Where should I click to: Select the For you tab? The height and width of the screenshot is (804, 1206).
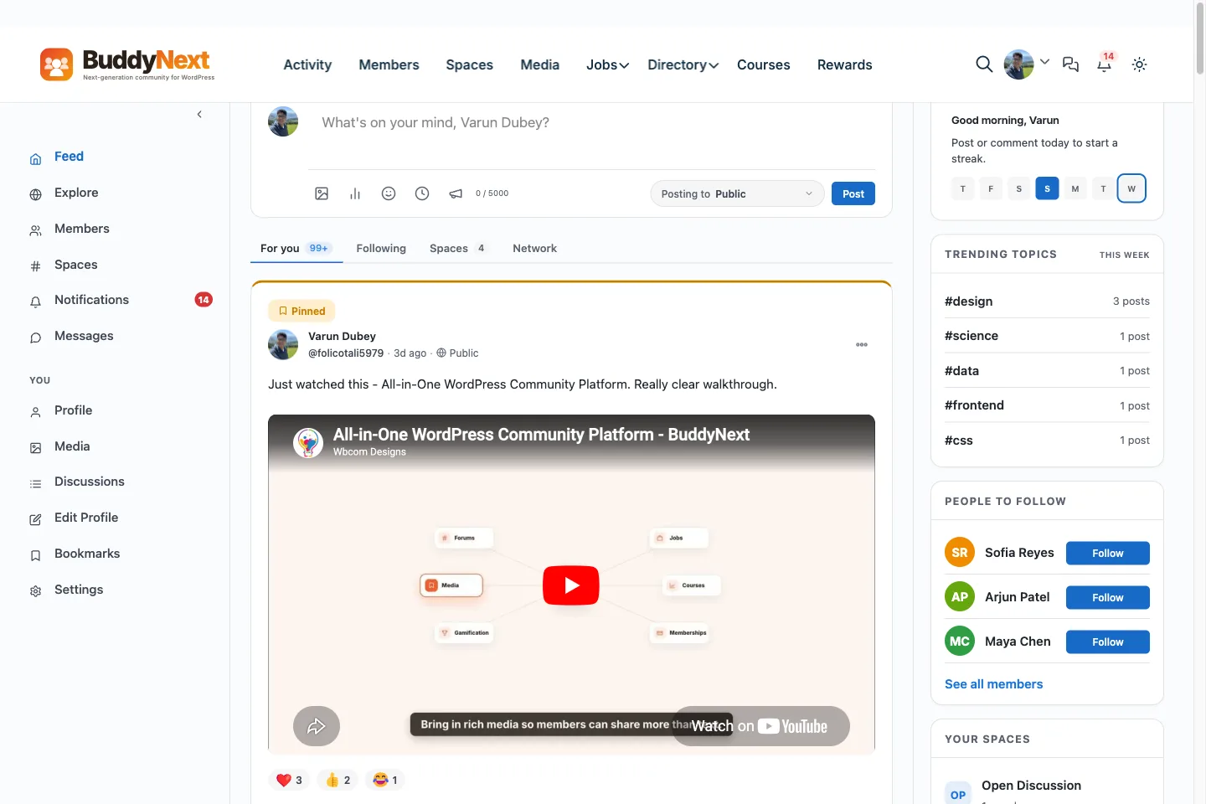pos(296,248)
